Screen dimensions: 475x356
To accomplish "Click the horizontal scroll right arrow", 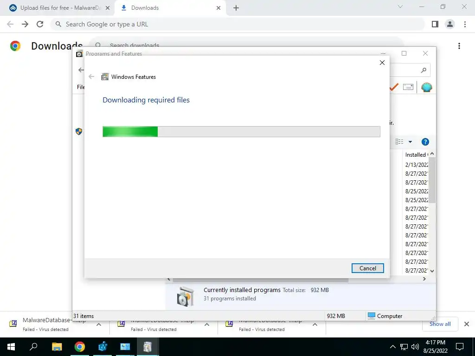I will [x=424, y=279].
